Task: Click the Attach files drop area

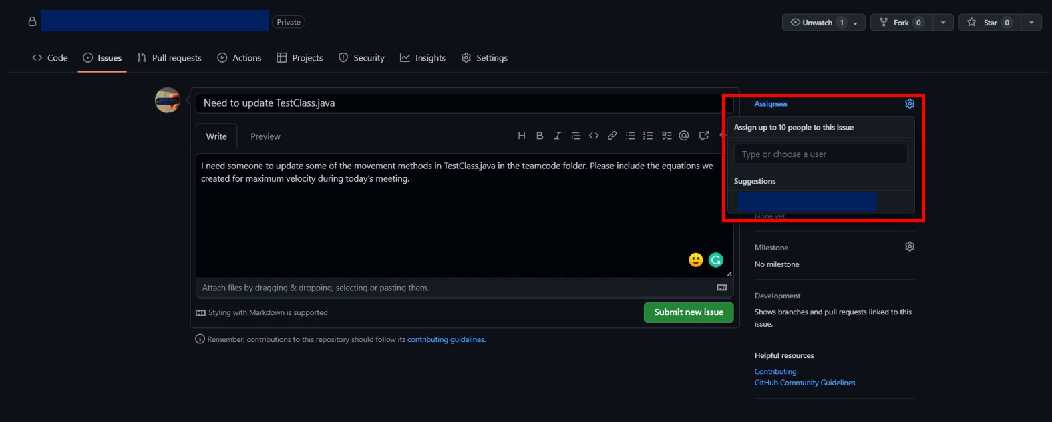Action: pos(464,288)
